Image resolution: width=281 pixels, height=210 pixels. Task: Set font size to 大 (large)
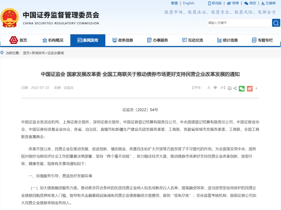tap(209, 88)
